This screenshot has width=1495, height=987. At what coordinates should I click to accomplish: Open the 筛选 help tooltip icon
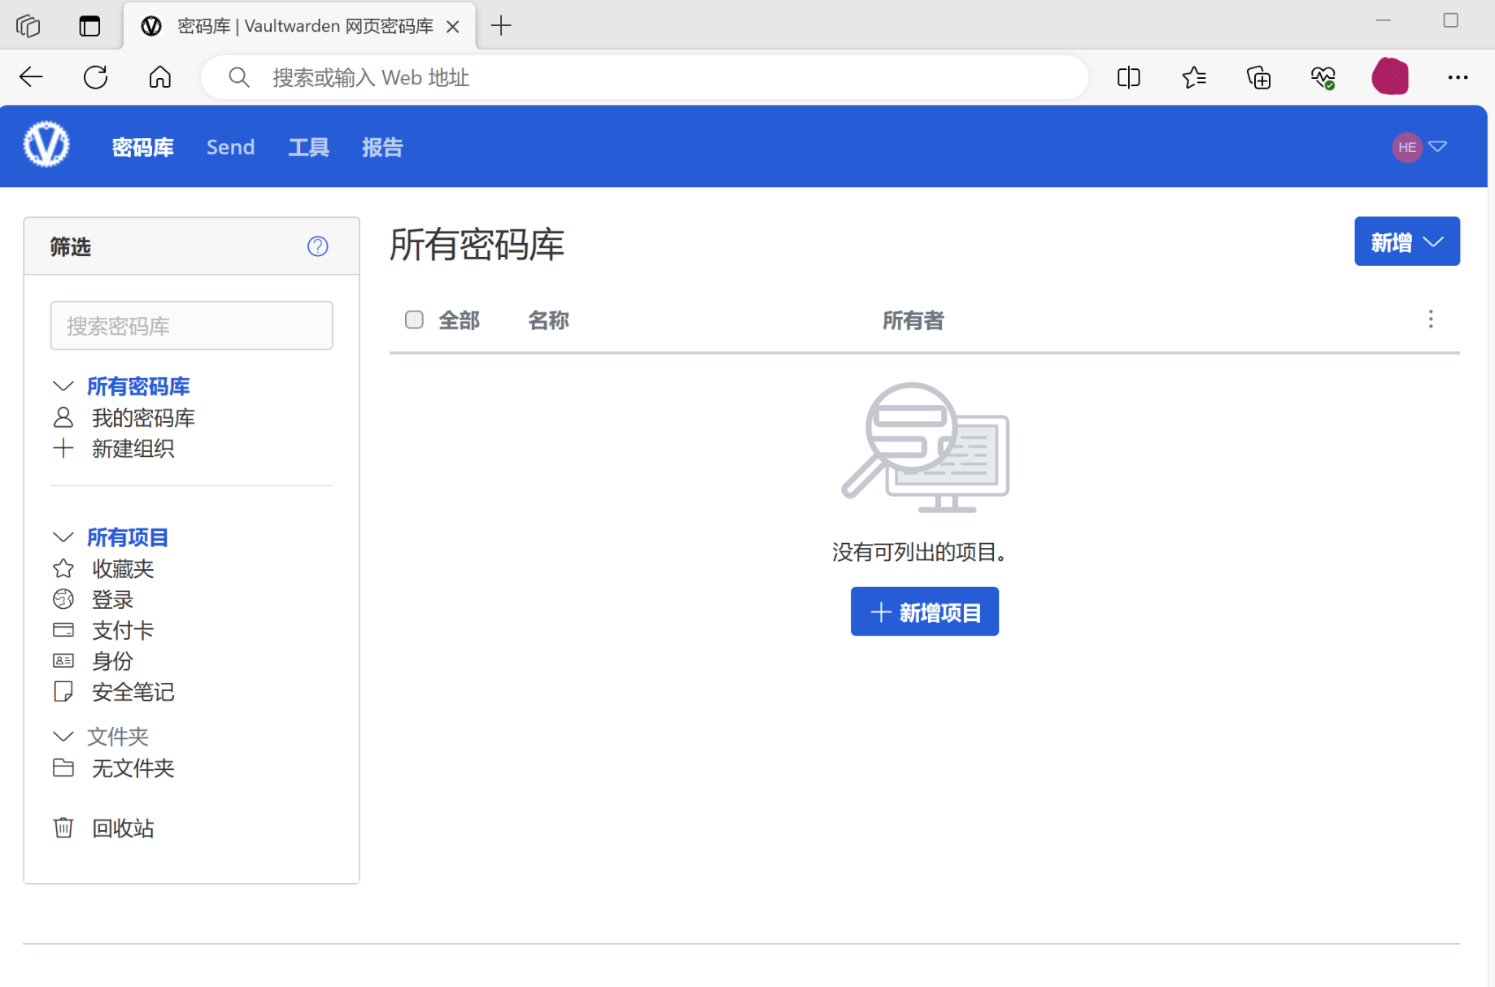[x=317, y=246]
